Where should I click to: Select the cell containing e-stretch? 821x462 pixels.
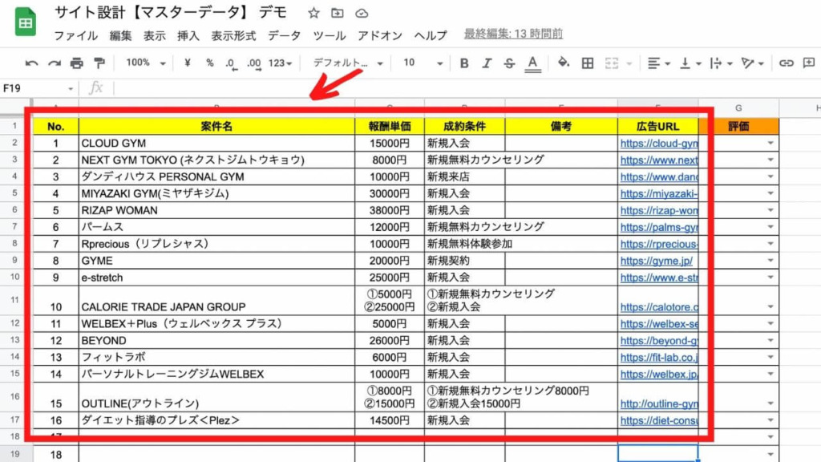click(x=216, y=277)
